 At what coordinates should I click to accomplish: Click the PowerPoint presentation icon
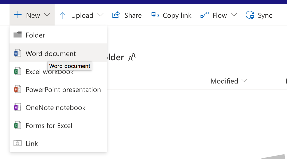click(x=18, y=89)
